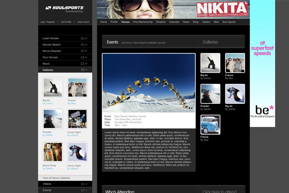Open the News menu item
Image resolution: width=289 pixels, height=193 pixels.
coord(186,22)
